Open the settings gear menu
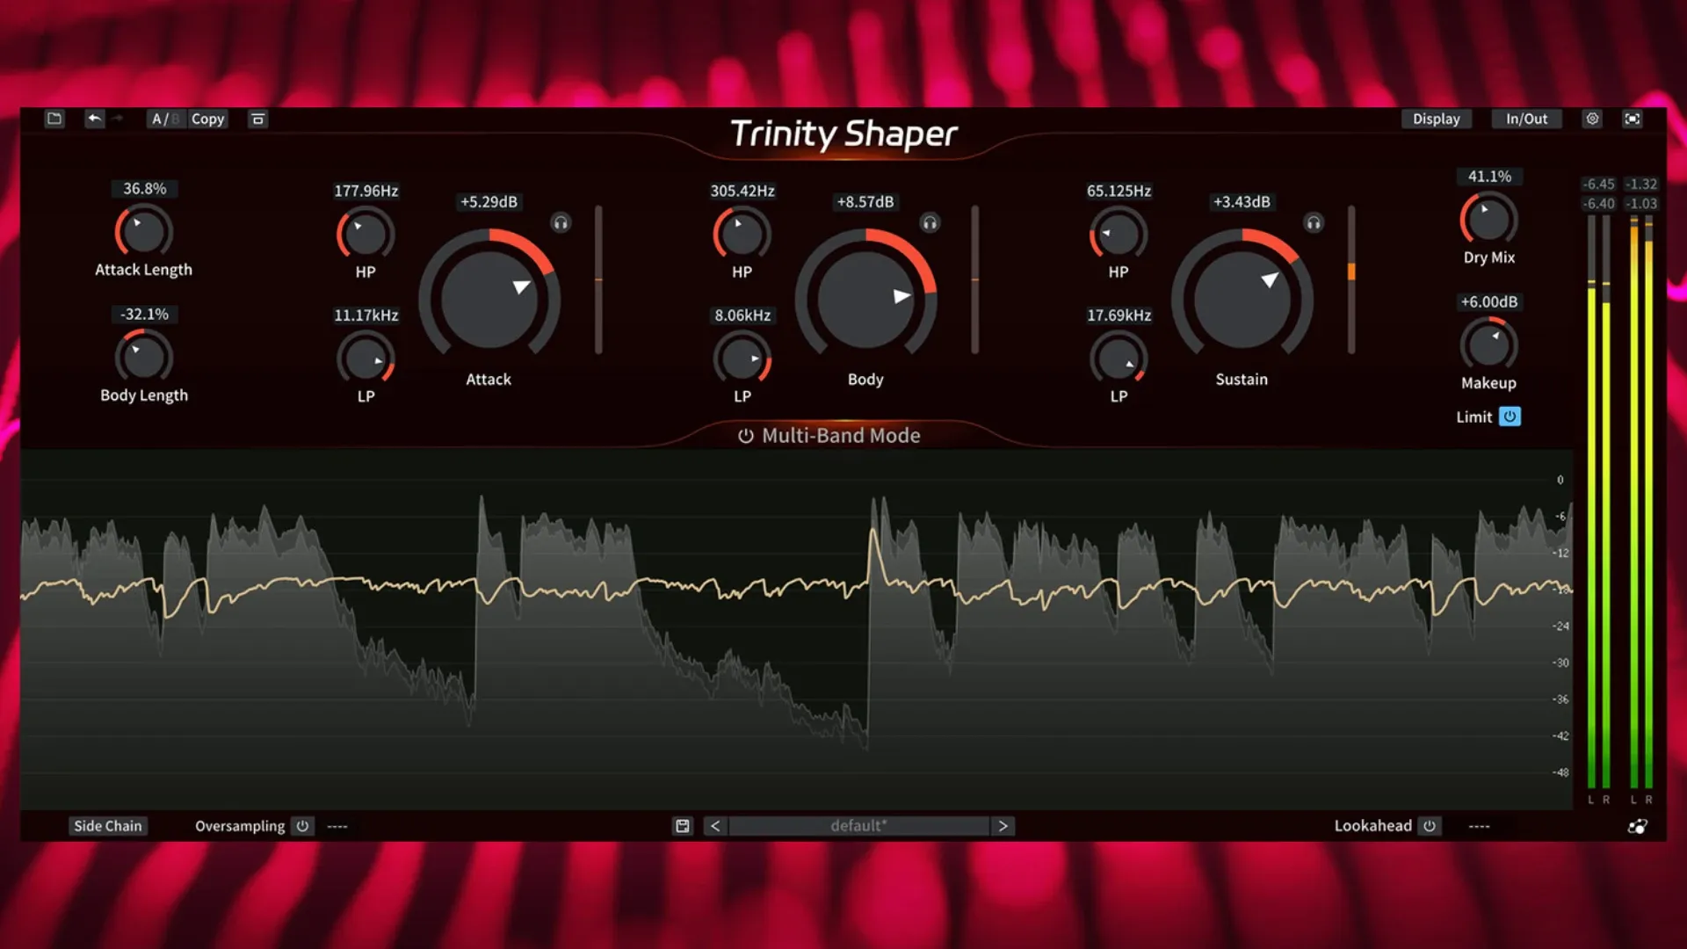 pos(1593,119)
